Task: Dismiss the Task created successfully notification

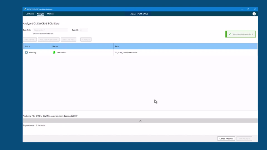Action: point(252,34)
